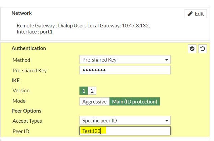Click the Pre-shared Key label

tap(30, 71)
